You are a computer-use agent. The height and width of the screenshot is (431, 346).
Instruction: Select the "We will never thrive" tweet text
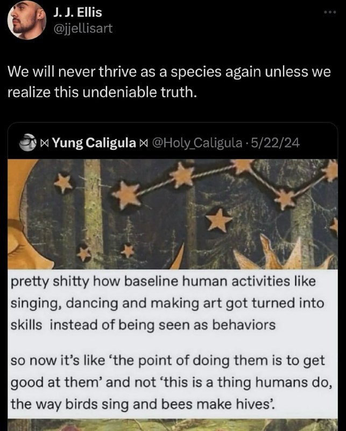point(169,82)
